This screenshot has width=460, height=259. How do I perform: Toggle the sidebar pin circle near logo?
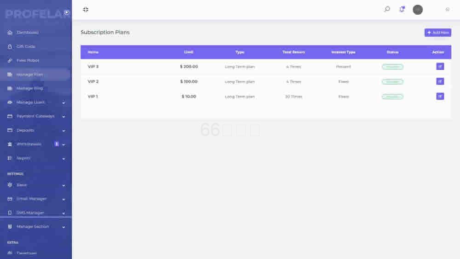[67, 12]
